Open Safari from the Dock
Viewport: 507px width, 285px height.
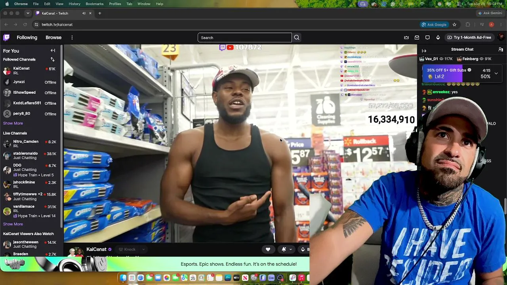click(141, 278)
